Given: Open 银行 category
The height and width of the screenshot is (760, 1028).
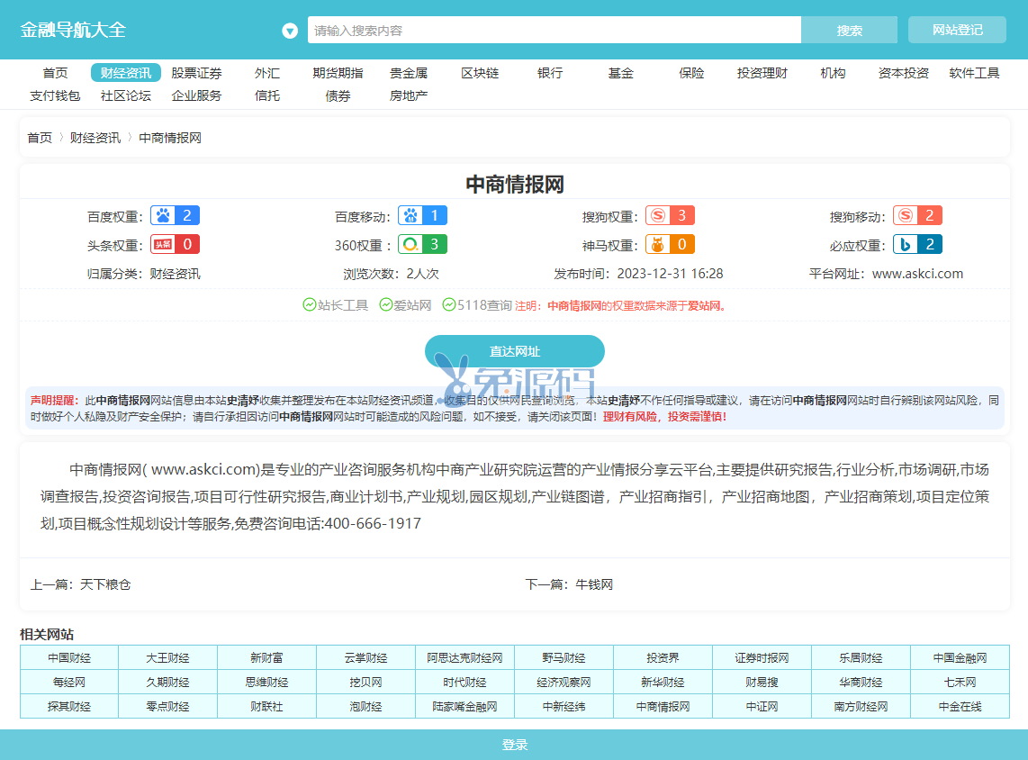Looking at the screenshot, I should coord(550,73).
